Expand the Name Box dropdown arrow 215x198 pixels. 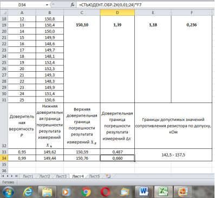(47, 5)
